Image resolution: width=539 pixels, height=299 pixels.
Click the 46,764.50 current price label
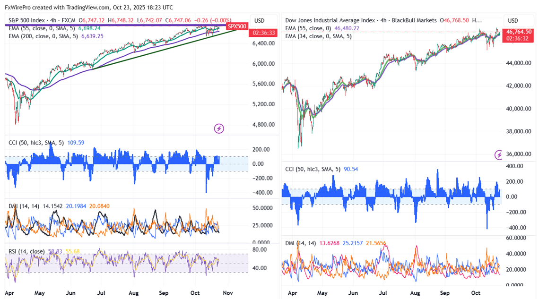click(x=519, y=32)
